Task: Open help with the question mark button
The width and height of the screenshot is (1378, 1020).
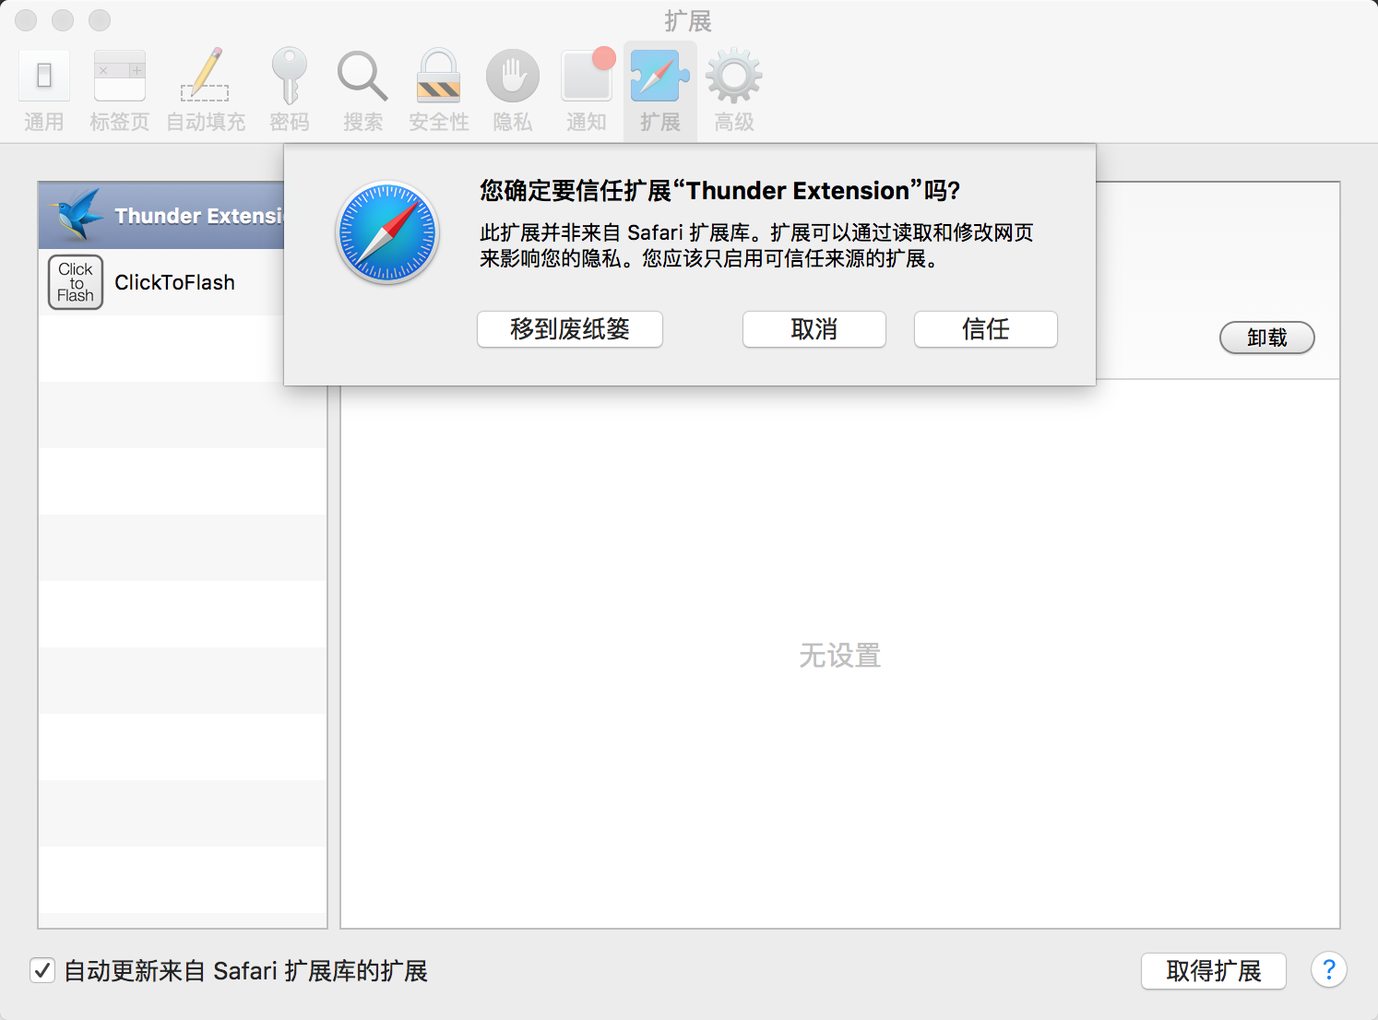Action: [1329, 970]
